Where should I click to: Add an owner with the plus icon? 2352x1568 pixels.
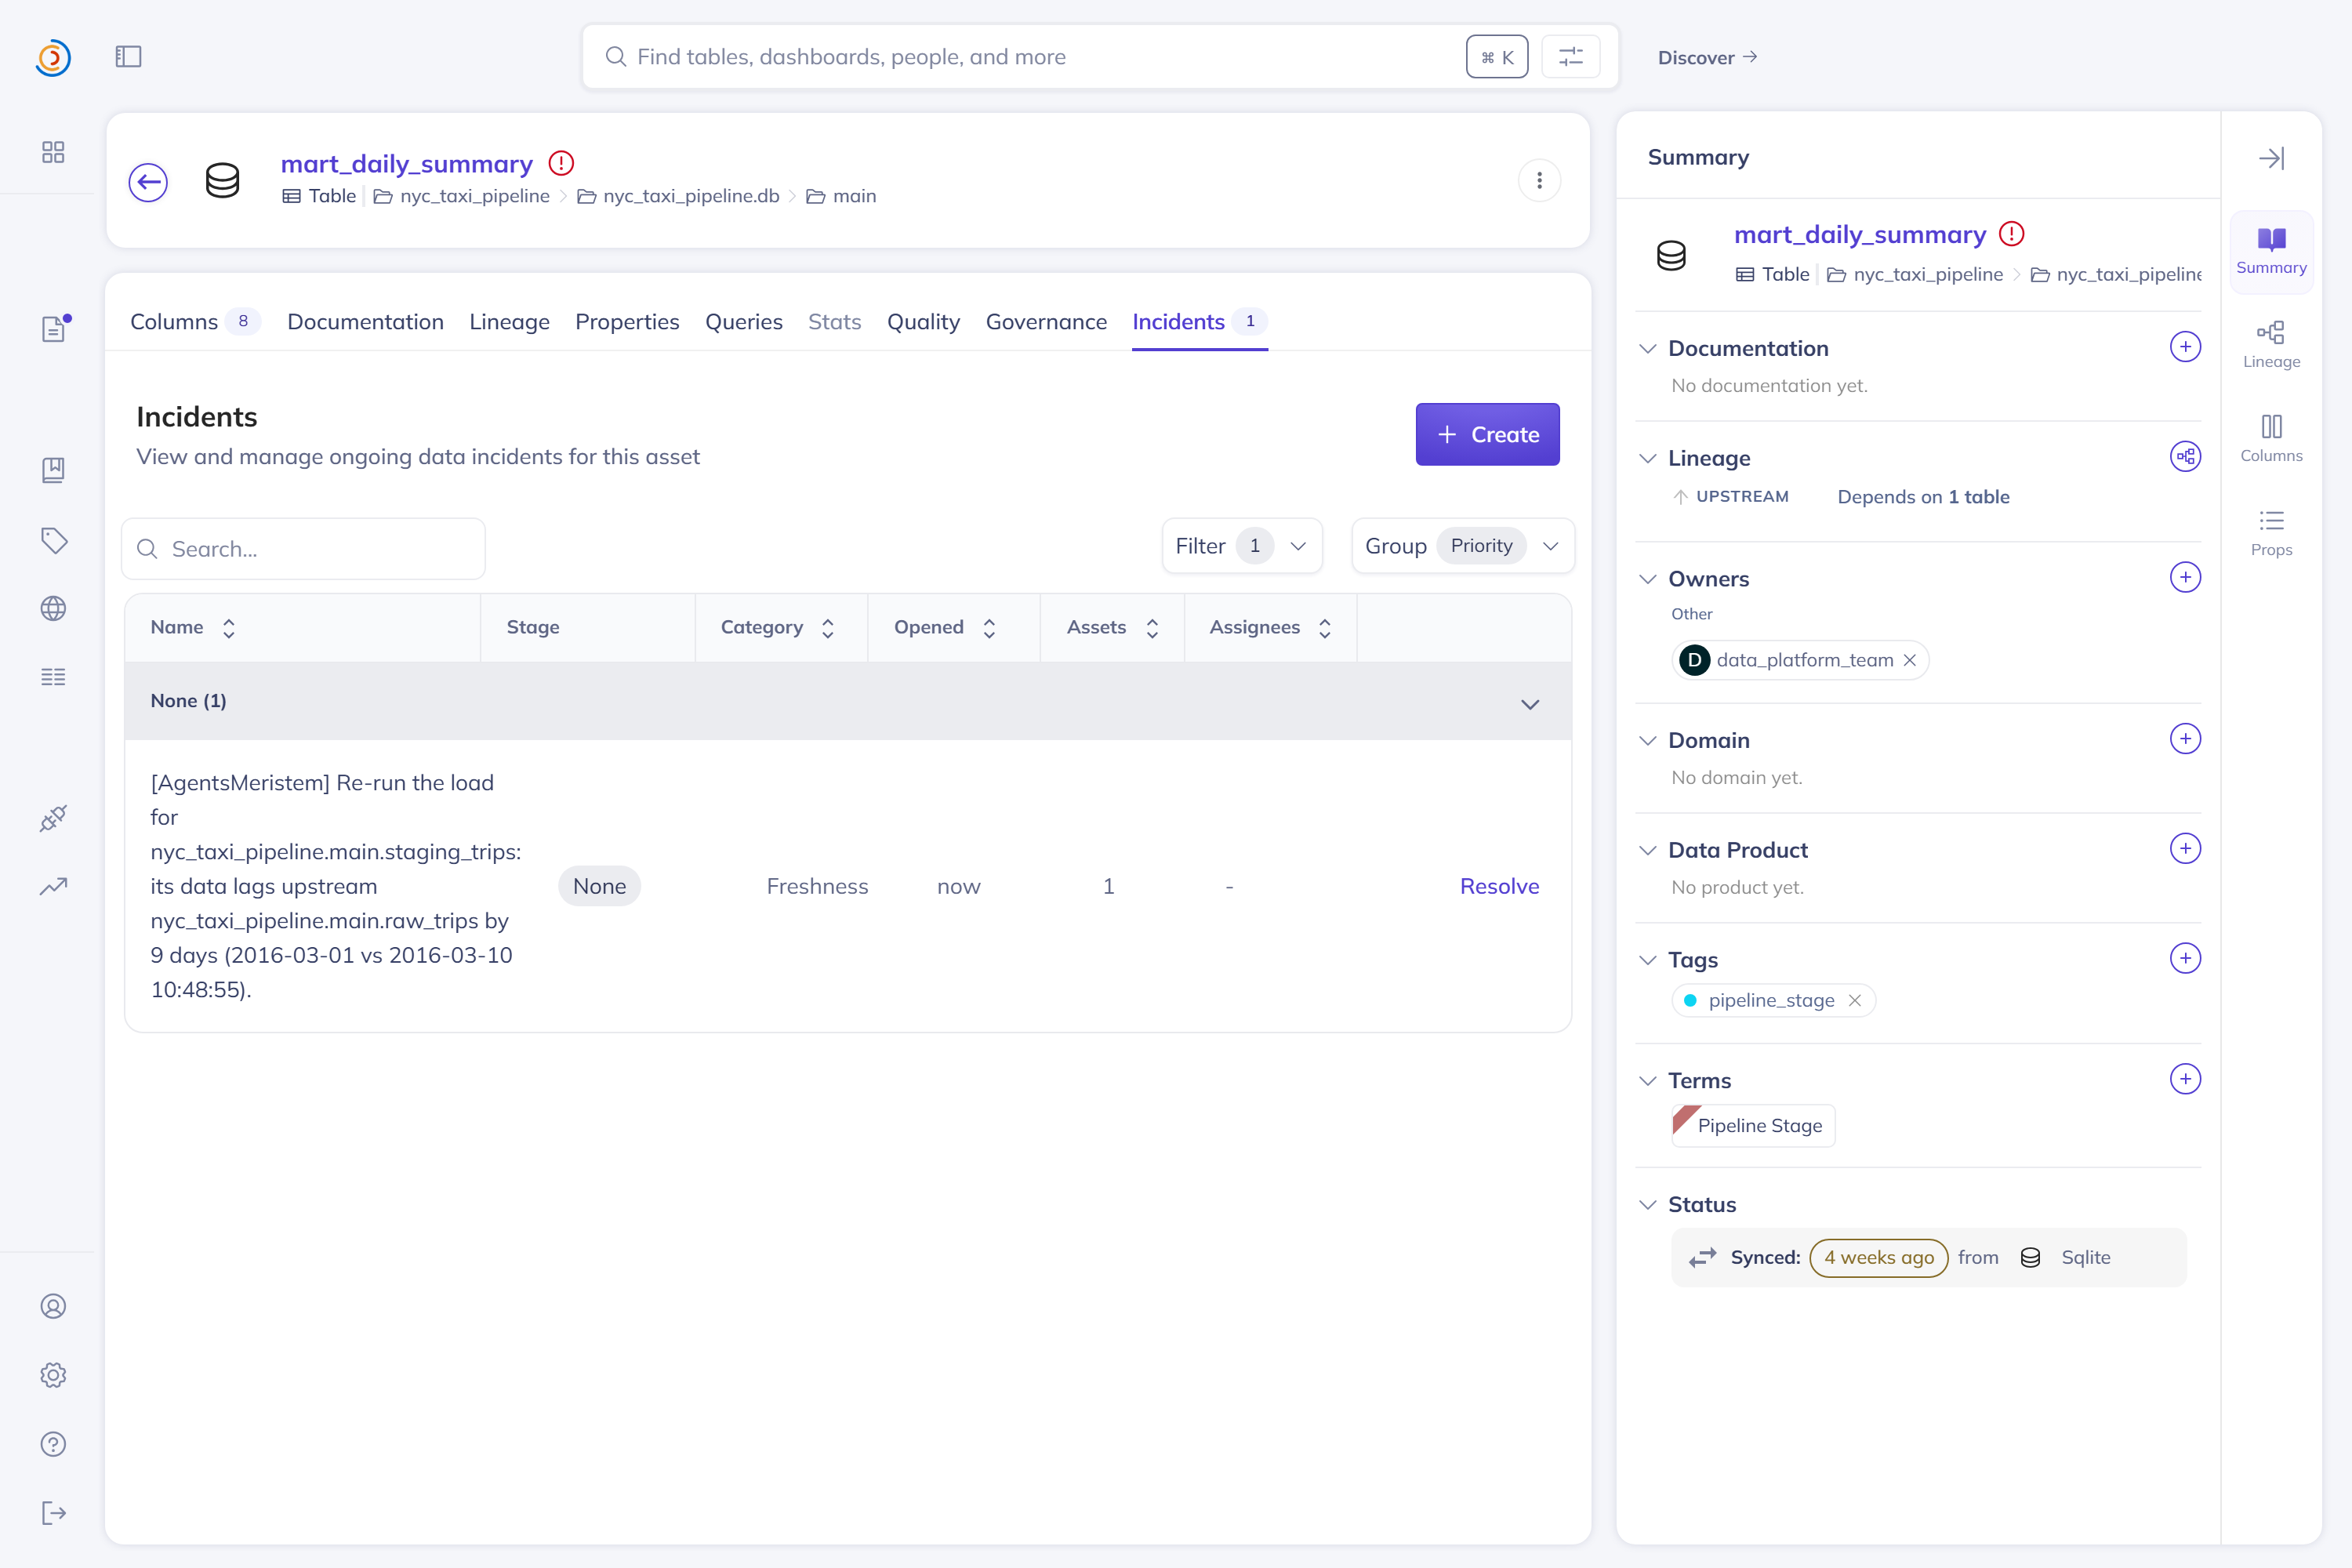pyautogui.click(x=2185, y=577)
